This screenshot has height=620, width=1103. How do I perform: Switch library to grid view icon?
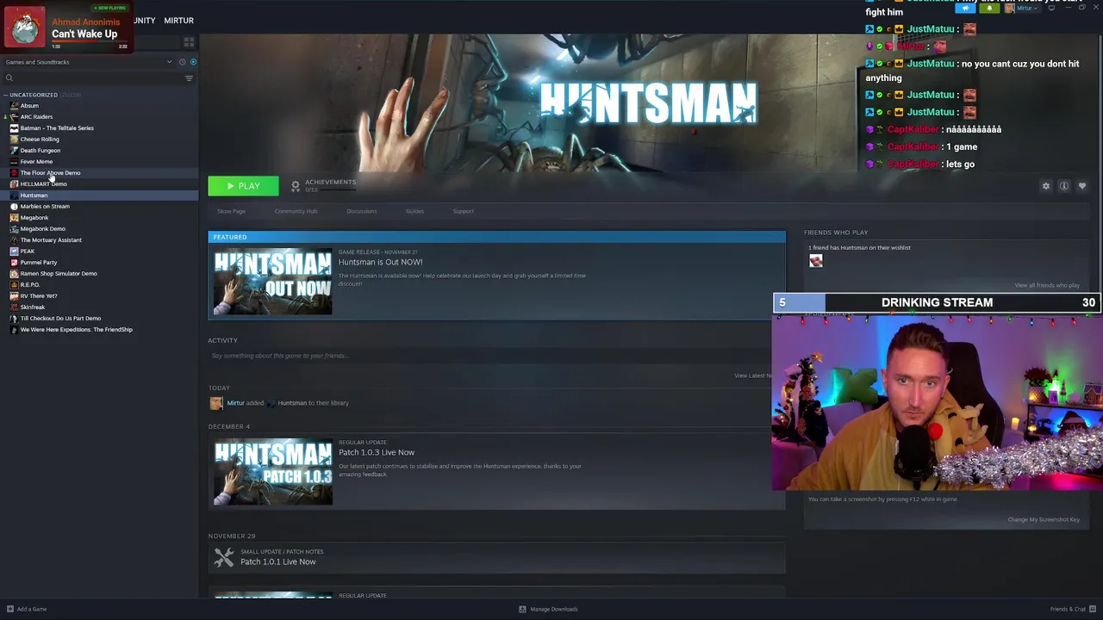189,41
